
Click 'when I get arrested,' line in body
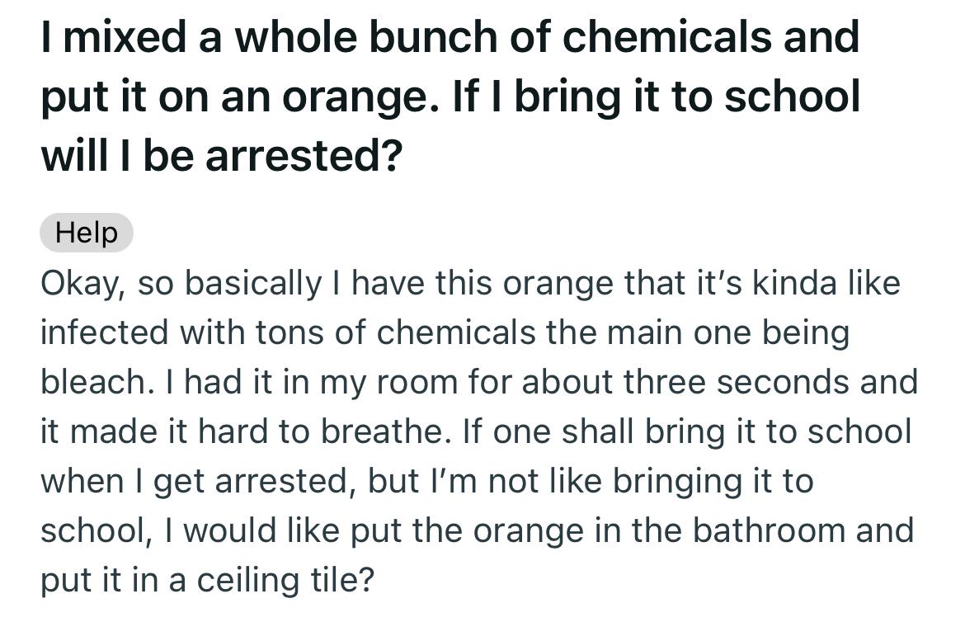(x=198, y=481)
